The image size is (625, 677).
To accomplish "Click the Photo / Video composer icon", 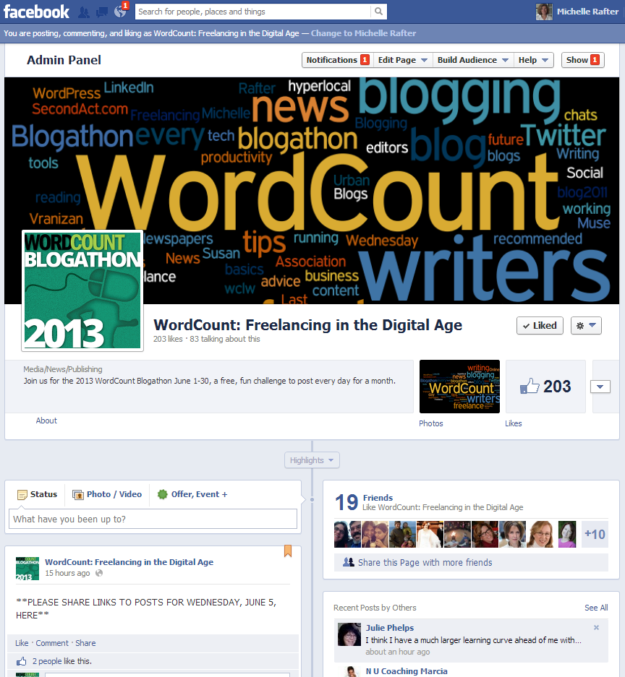I will 78,495.
